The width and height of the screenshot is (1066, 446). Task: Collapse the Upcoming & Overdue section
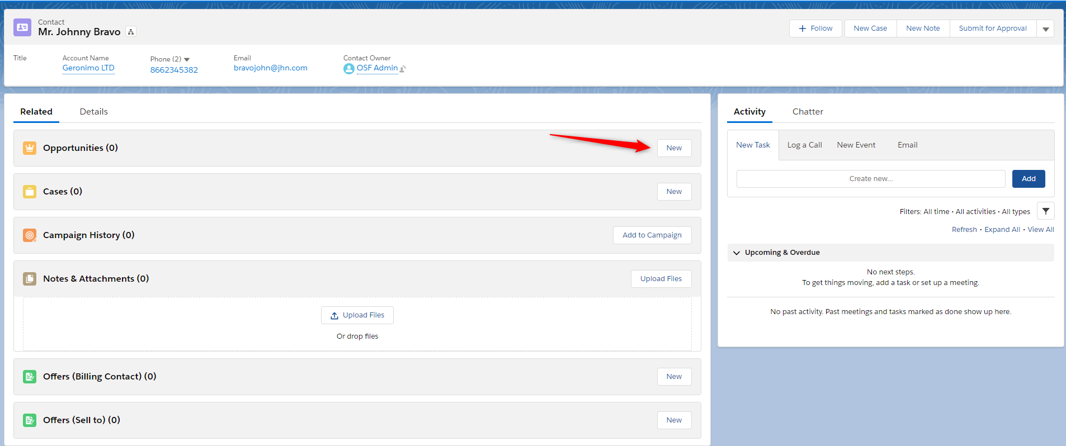pyautogui.click(x=737, y=253)
